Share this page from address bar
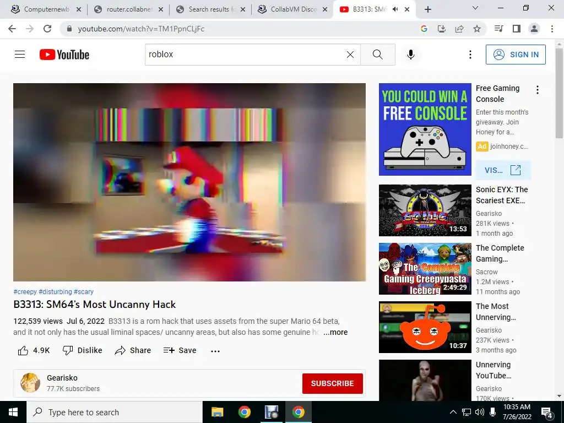 459,29
